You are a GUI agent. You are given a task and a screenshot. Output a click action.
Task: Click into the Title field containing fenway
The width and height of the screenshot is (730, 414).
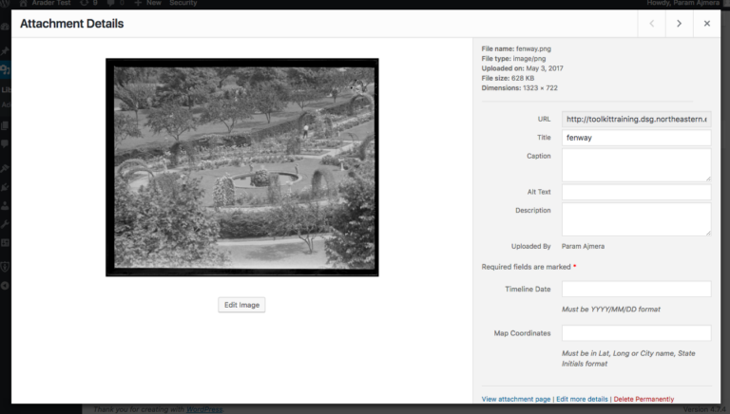coord(636,138)
